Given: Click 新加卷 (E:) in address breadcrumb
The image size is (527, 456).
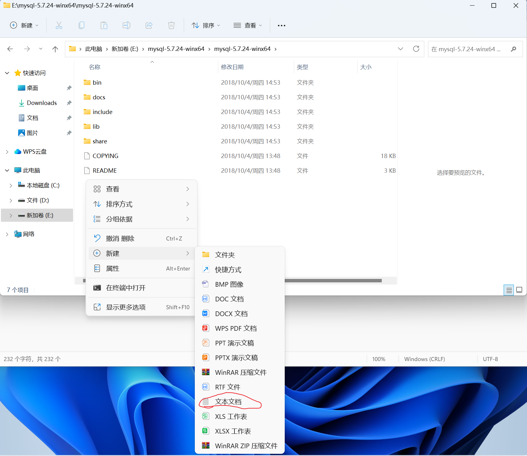Looking at the screenshot, I should 125,49.
